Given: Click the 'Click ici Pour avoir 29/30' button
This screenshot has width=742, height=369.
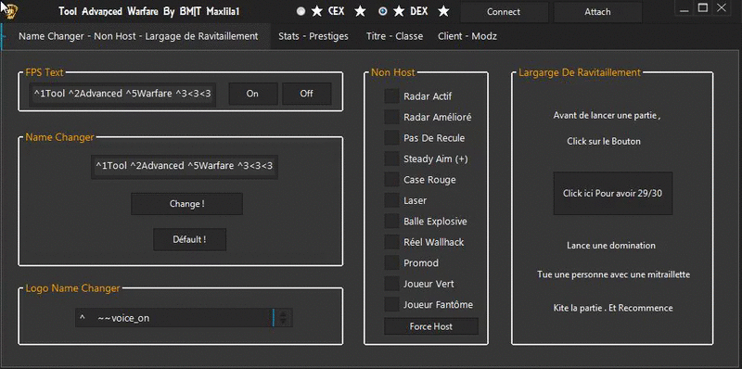Looking at the screenshot, I should (x=613, y=193).
